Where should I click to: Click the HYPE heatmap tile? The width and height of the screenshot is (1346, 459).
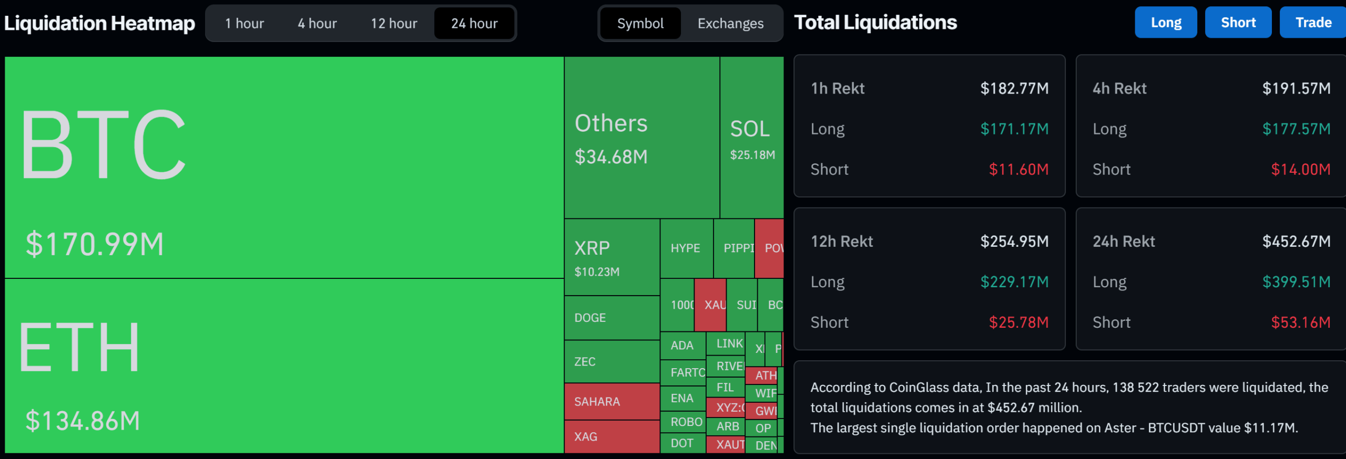click(686, 248)
